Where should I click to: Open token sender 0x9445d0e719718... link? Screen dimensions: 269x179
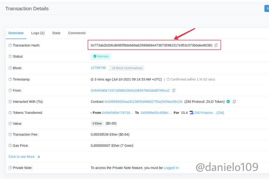[118, 113]
